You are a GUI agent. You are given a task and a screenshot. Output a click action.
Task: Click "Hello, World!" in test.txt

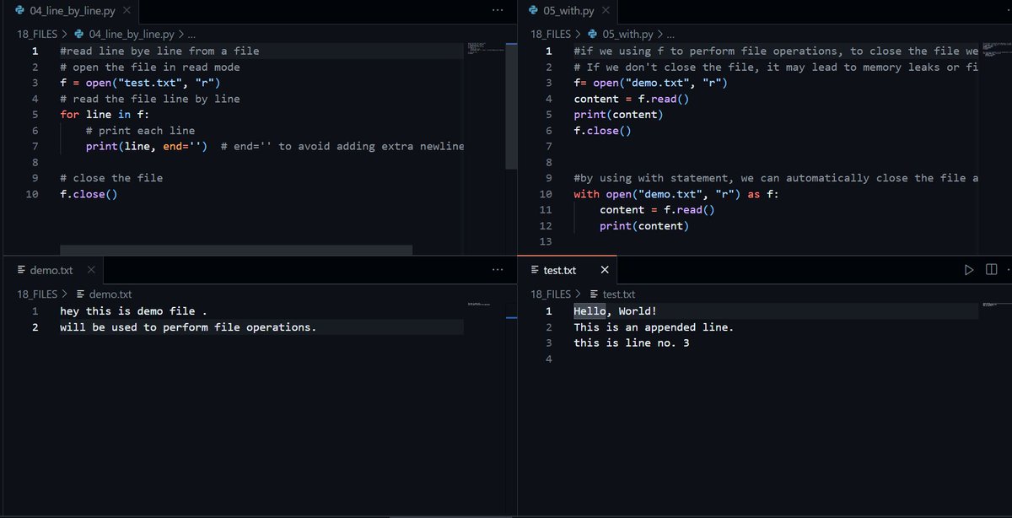click(616, 311)
